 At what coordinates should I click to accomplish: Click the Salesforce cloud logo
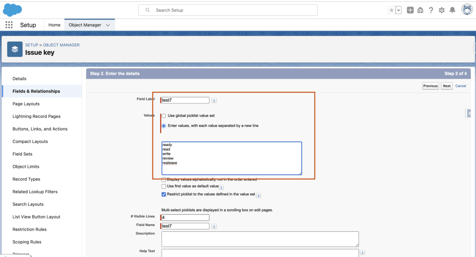tap(12, 10)
